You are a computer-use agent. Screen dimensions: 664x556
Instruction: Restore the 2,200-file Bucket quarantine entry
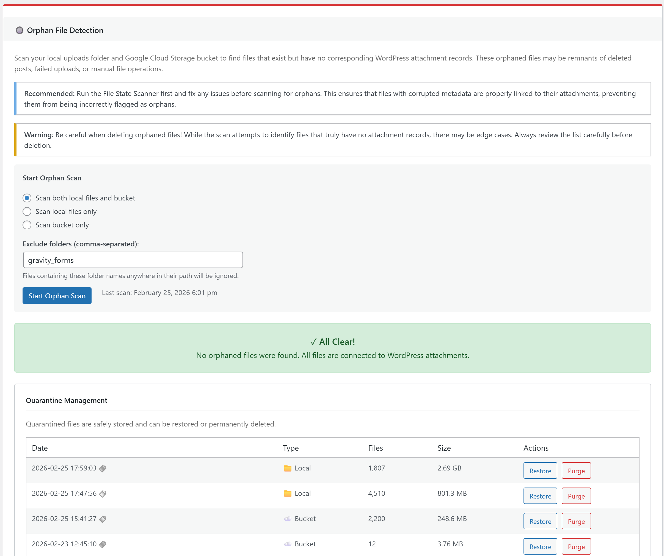click(x=540, y=521)
